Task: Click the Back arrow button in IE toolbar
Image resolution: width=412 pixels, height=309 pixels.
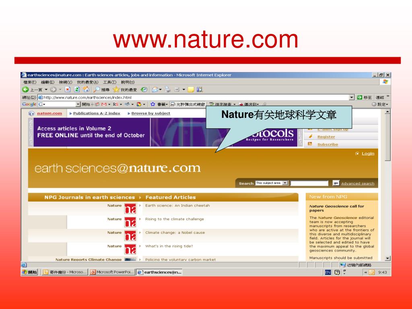Action: click(x=25, y=90)
